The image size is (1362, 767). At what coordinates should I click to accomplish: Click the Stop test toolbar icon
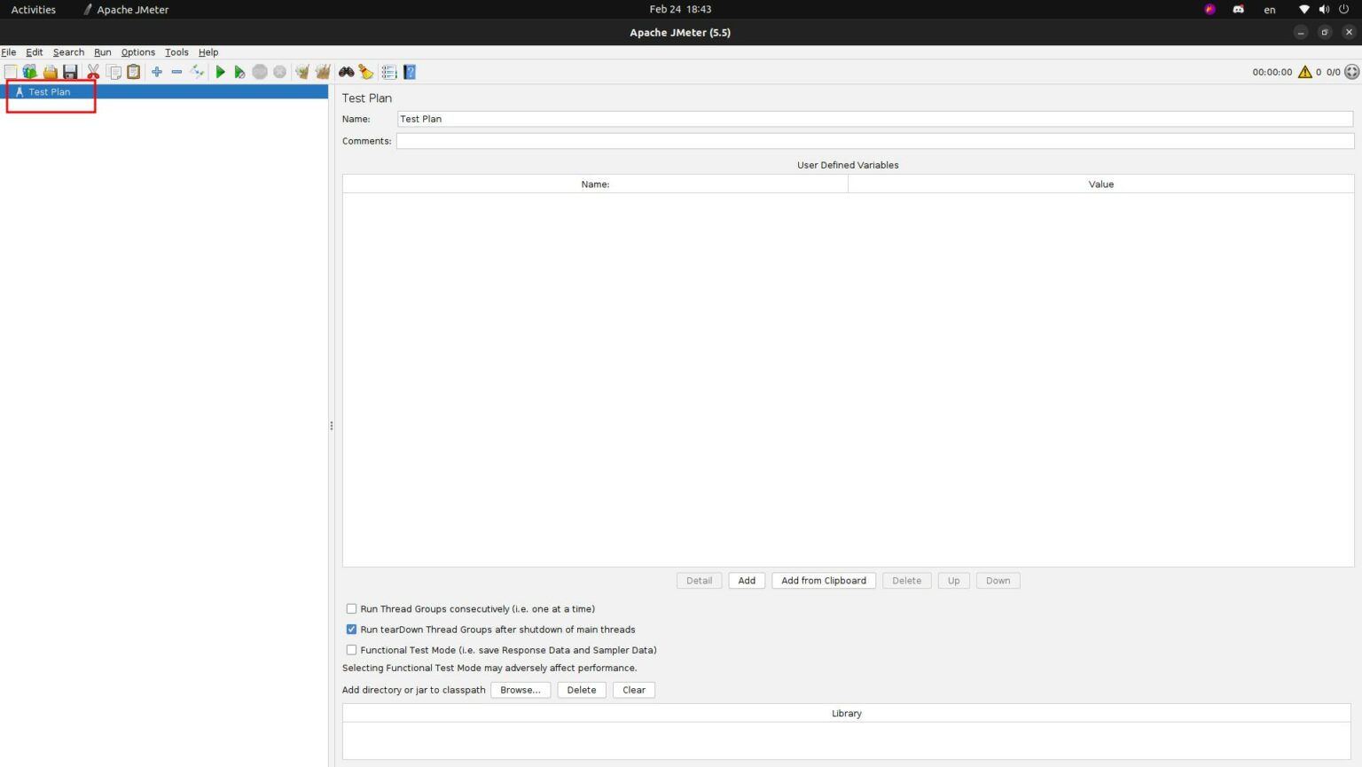tap(260, 72)
